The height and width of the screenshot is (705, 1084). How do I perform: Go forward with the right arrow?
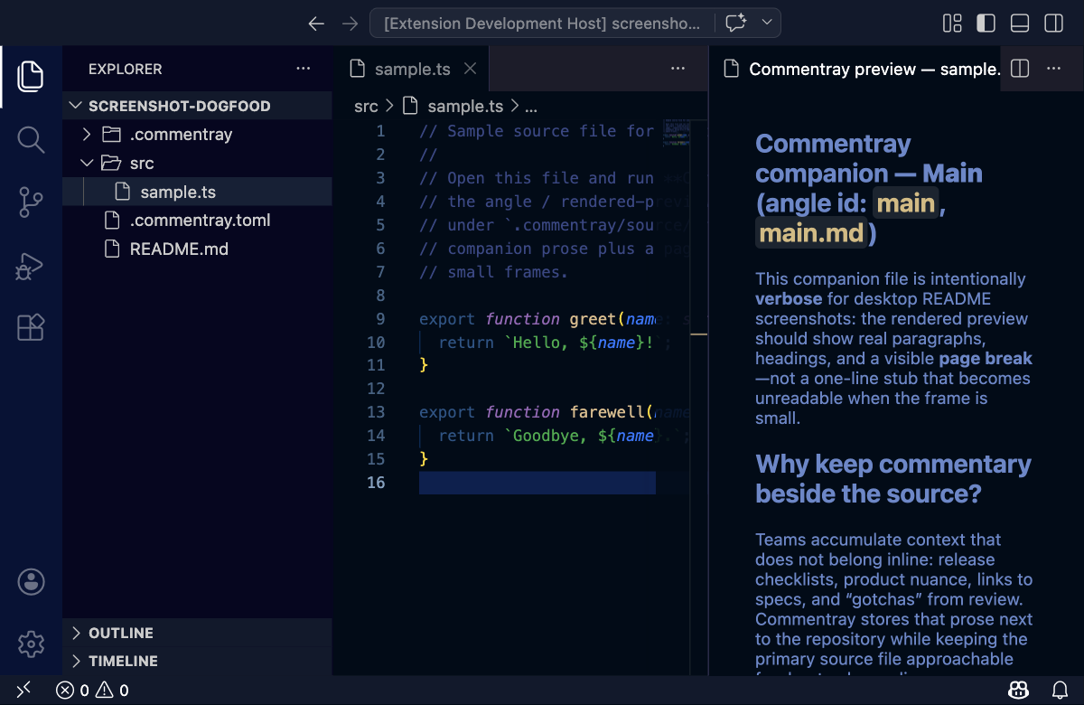[x=350, y=23]
